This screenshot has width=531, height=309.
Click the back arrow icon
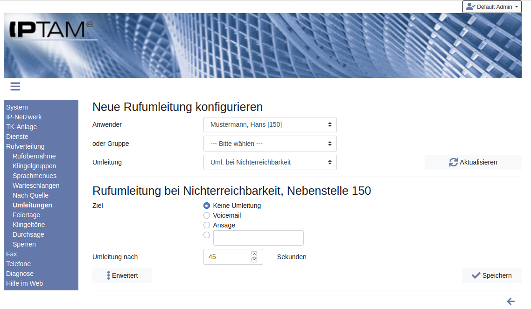click(510, 302)
